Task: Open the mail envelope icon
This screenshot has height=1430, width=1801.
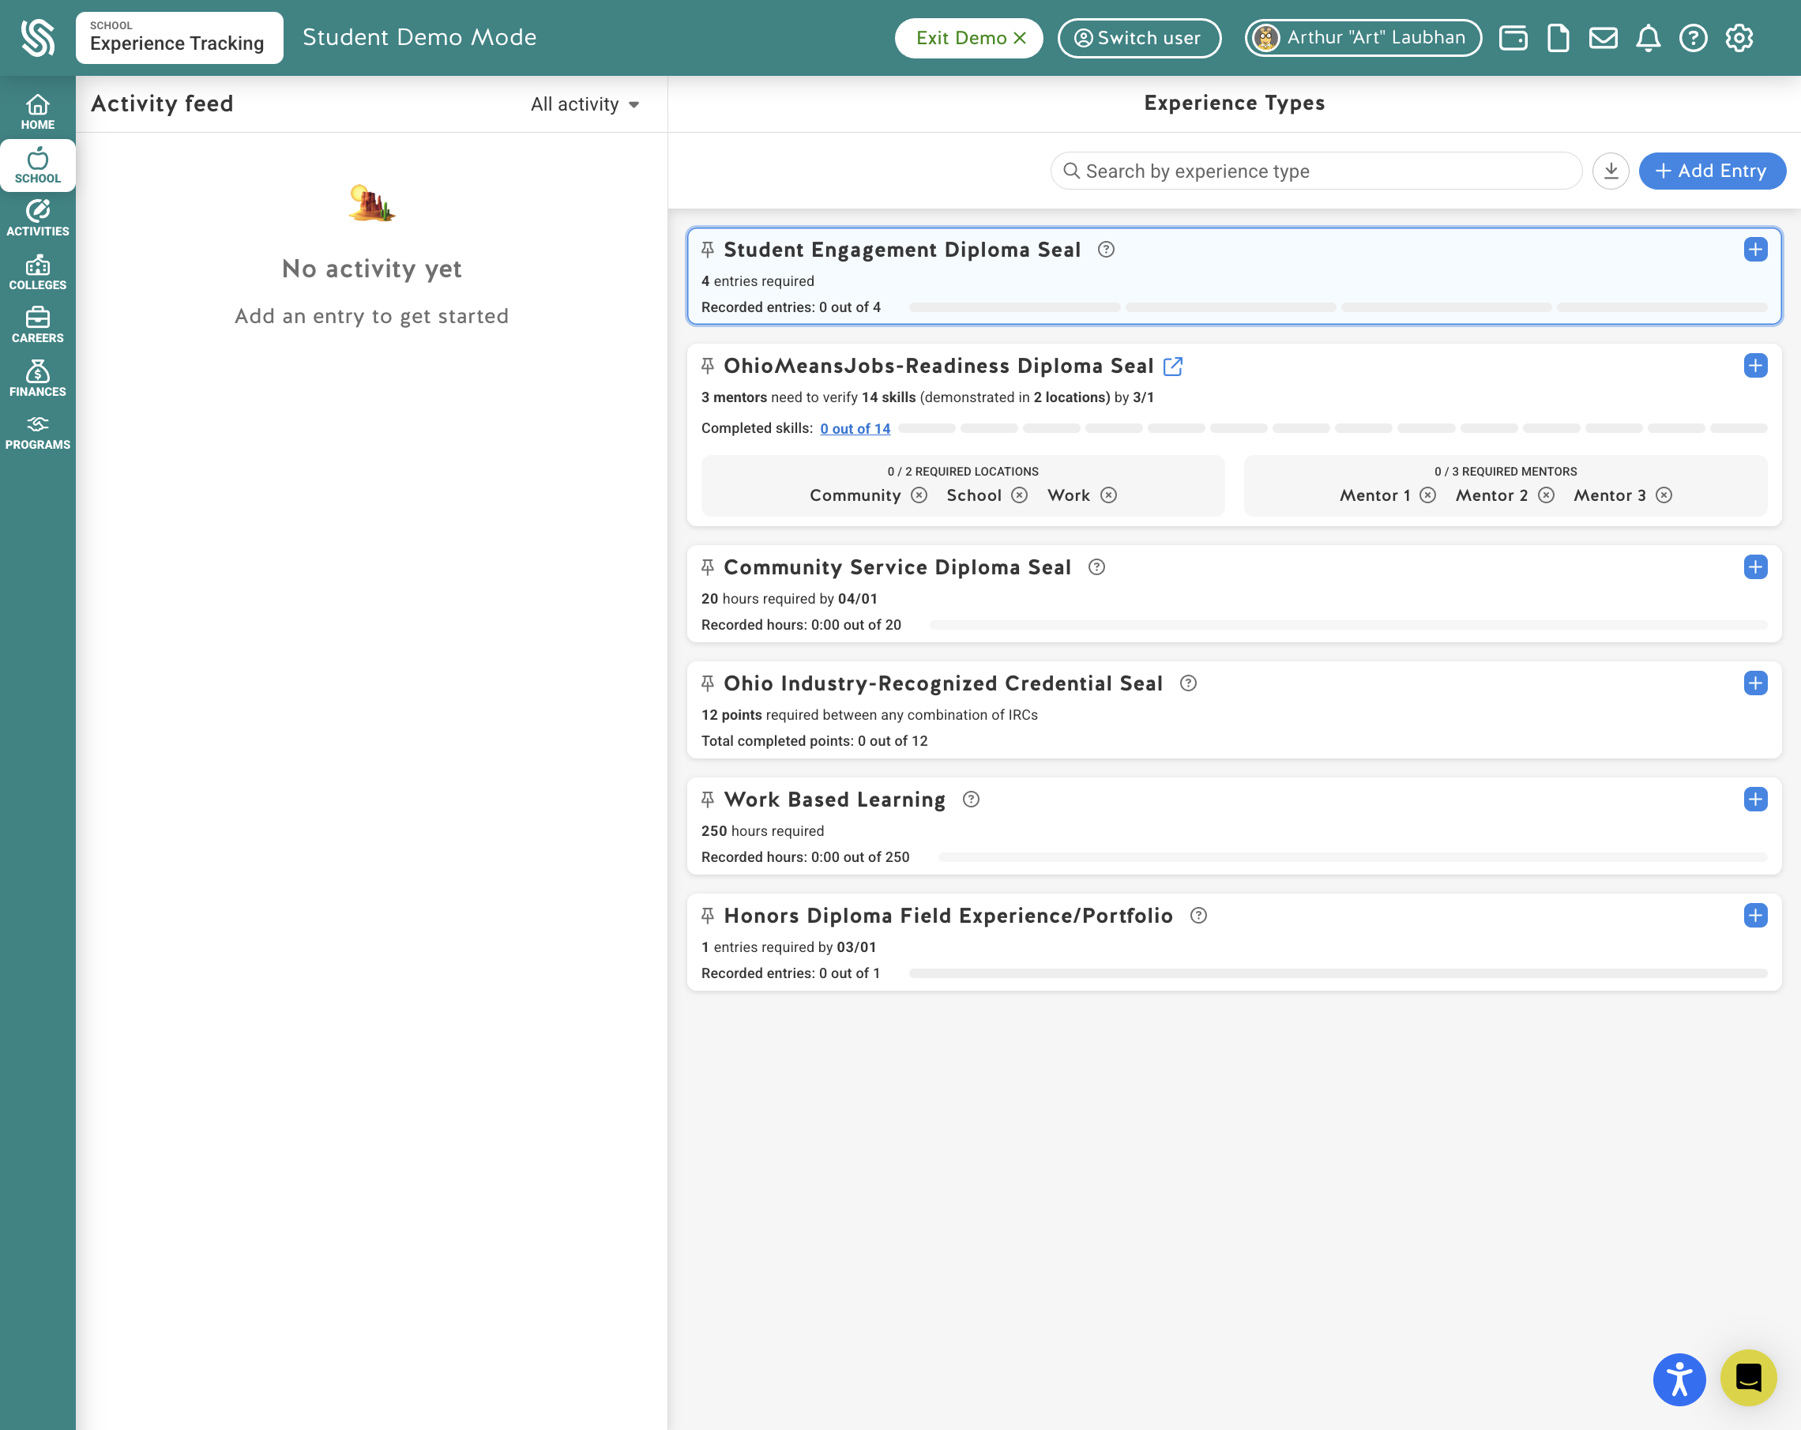Action: [1603, 38]
